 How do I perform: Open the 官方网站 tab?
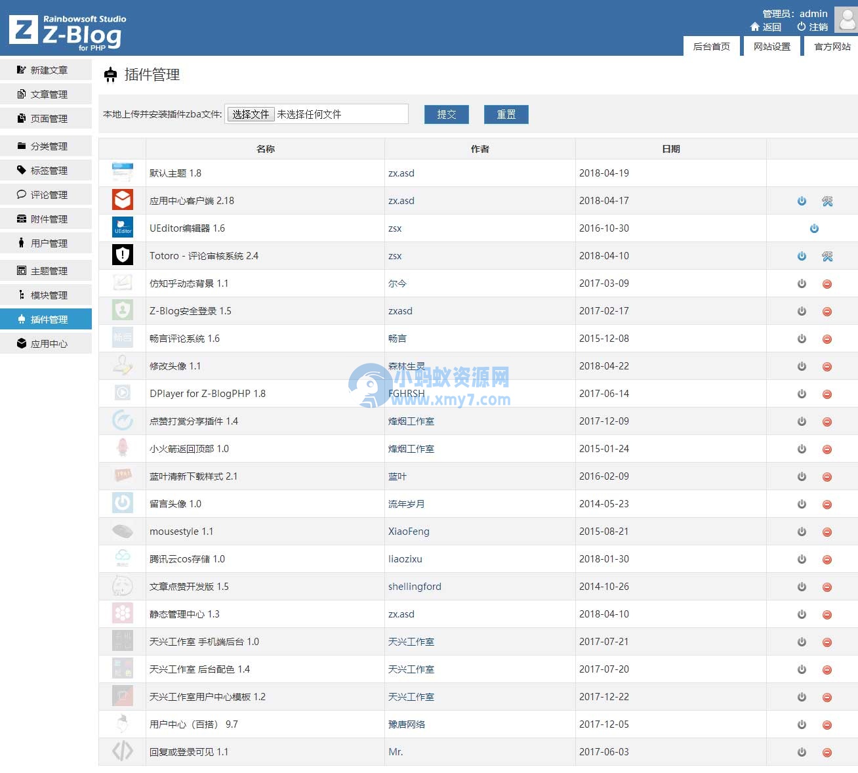830,46
